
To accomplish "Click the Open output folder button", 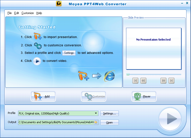I will click(x=109, y=122).
